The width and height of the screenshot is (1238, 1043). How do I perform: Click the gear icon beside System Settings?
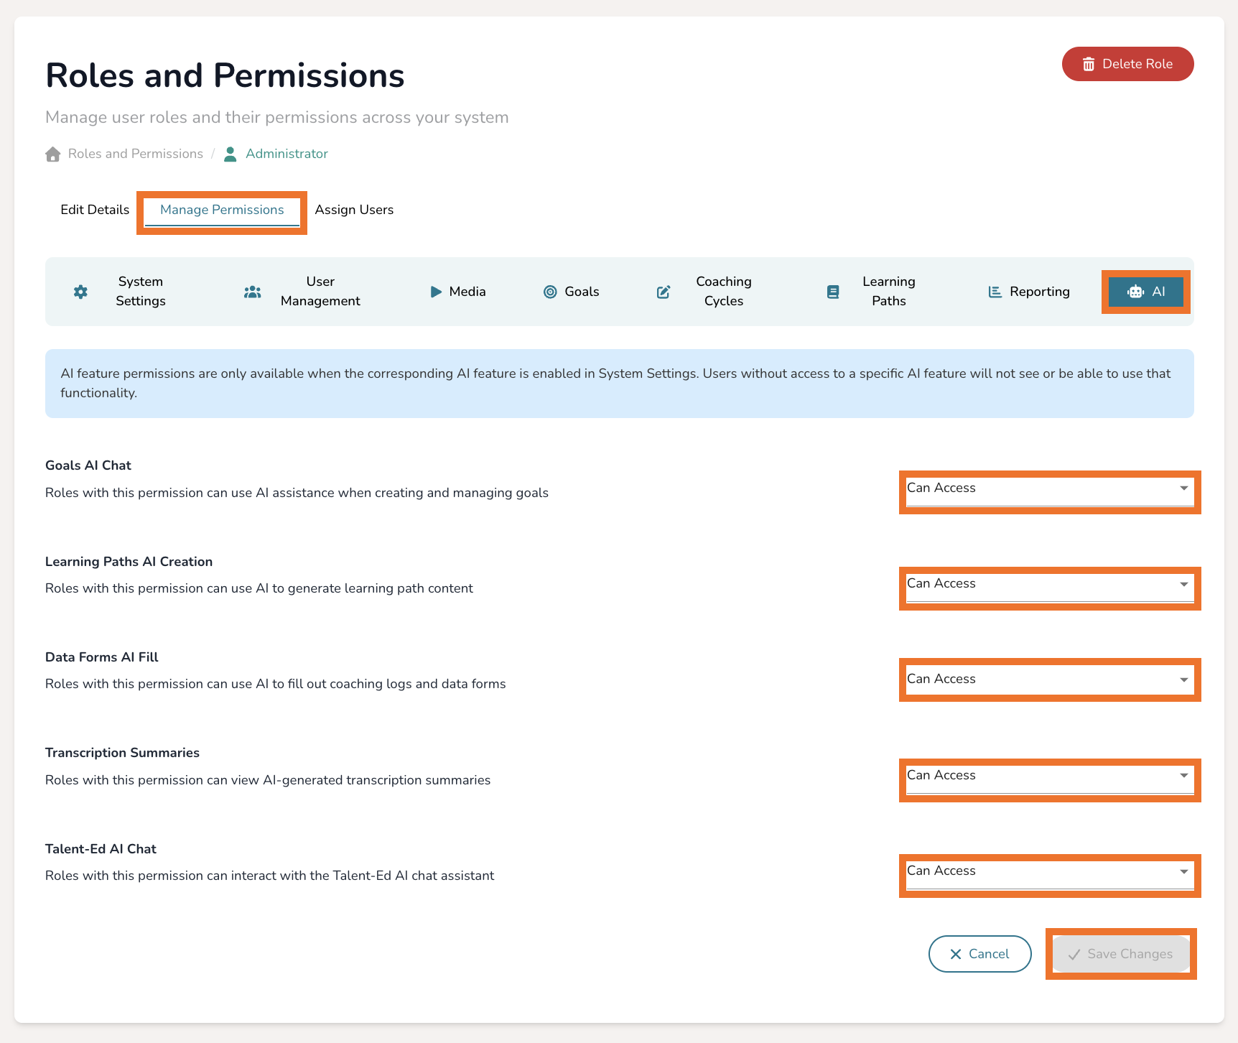point(80,292)
